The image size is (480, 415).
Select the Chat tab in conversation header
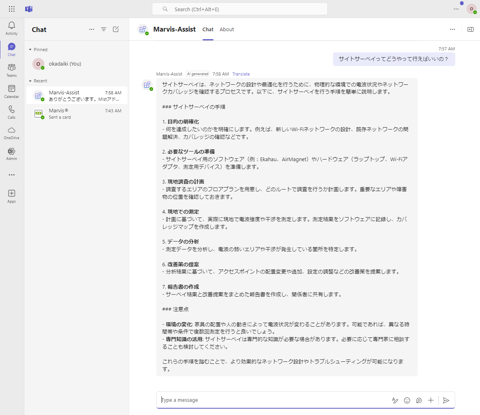[x=208, y=29]
